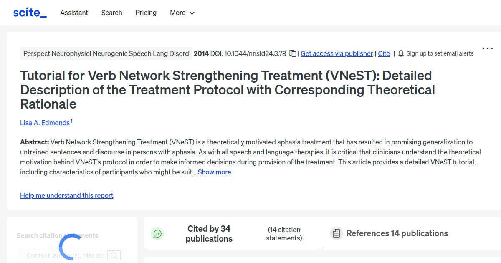The height and width of the screenshot is (263, 501).
Task: Click the green citation statements icon
Action: pyautogui.click(x=157, y=233)
